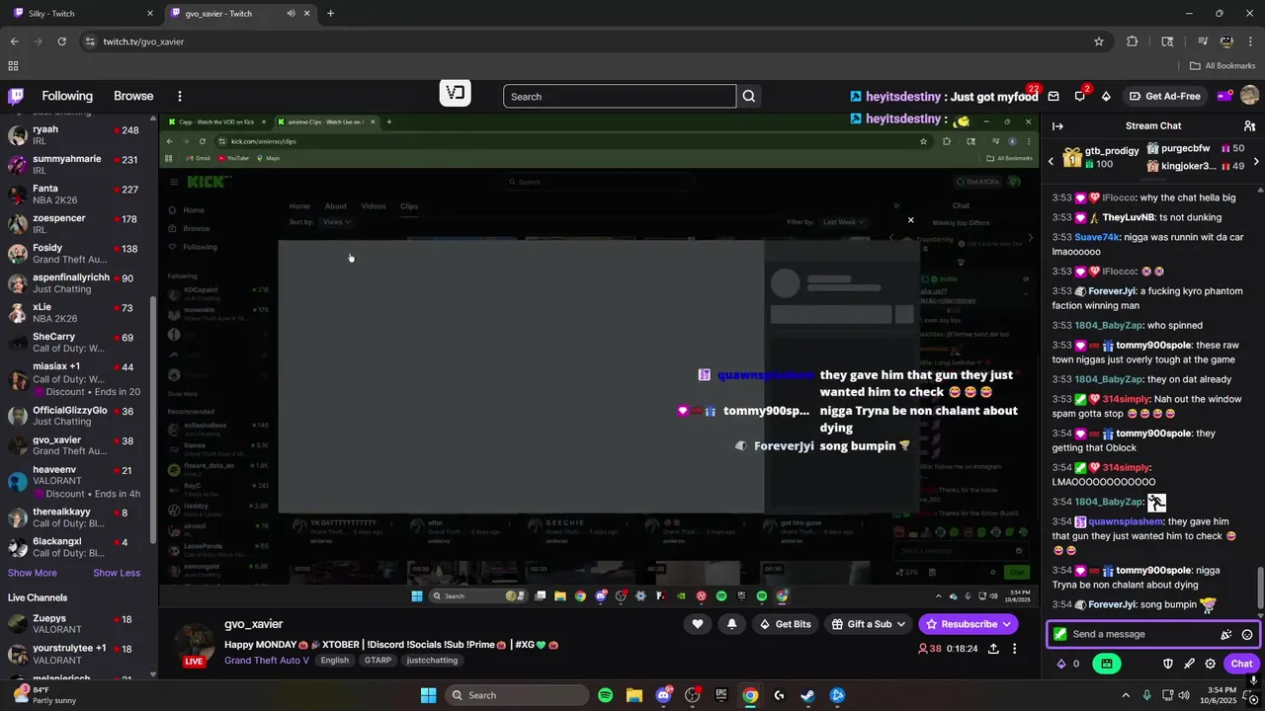Open the emote picker smiley
The image size is (1265, 711).
1247,634
